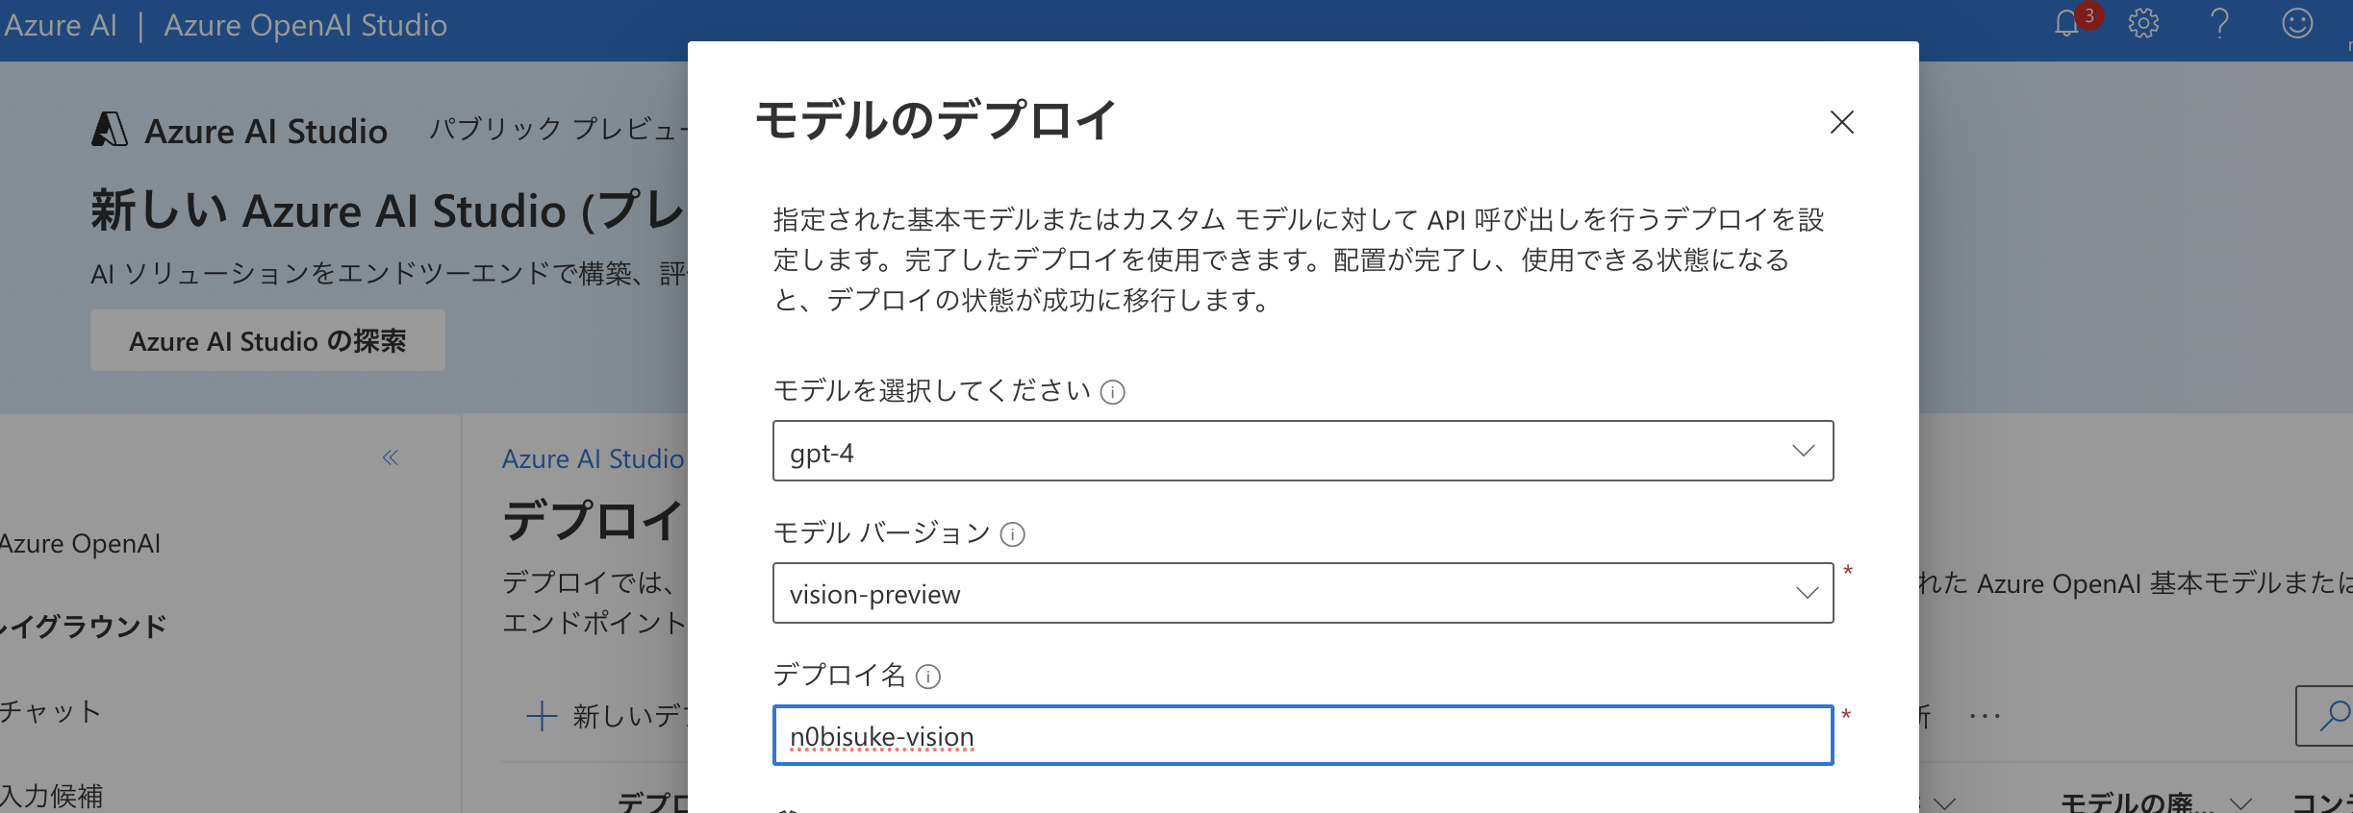Give feedback via the smiley icon
The height and width of the screenshot is (813, 2353).
click(x=2298, y=24)
